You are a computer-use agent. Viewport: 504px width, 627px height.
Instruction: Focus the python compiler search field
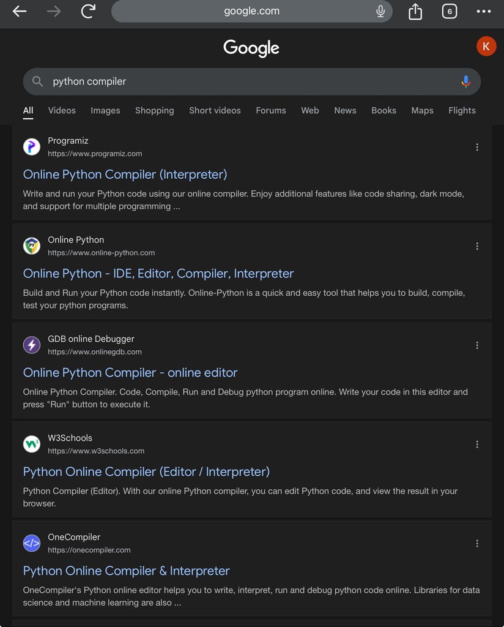245,81
